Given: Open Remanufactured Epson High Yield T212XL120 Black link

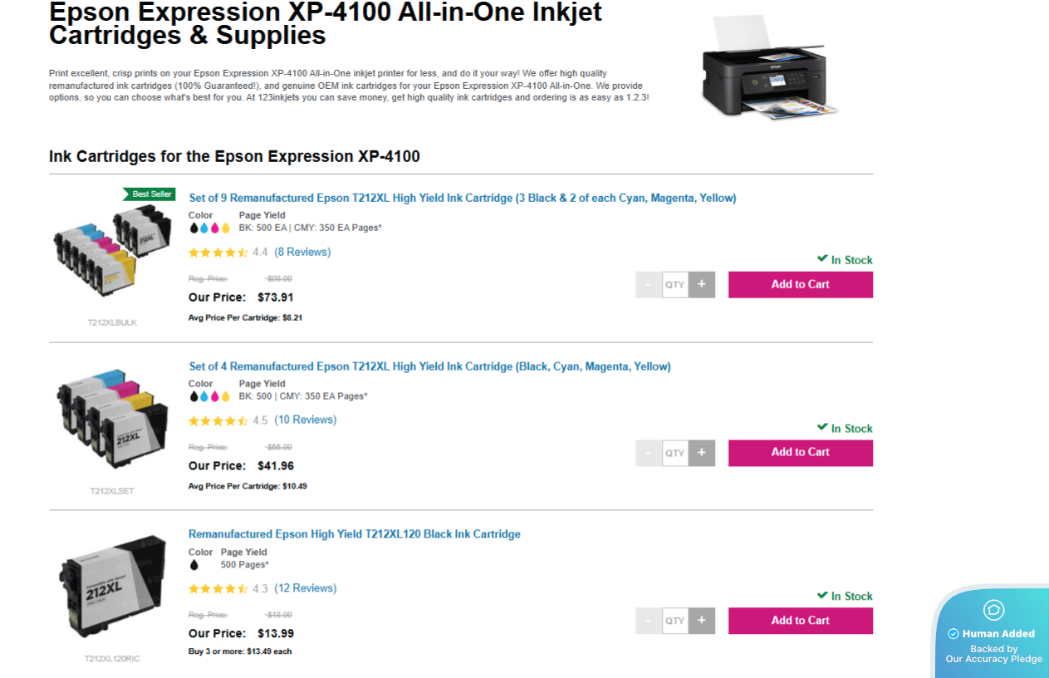Looking at the screenshot, I should [355, 534].
